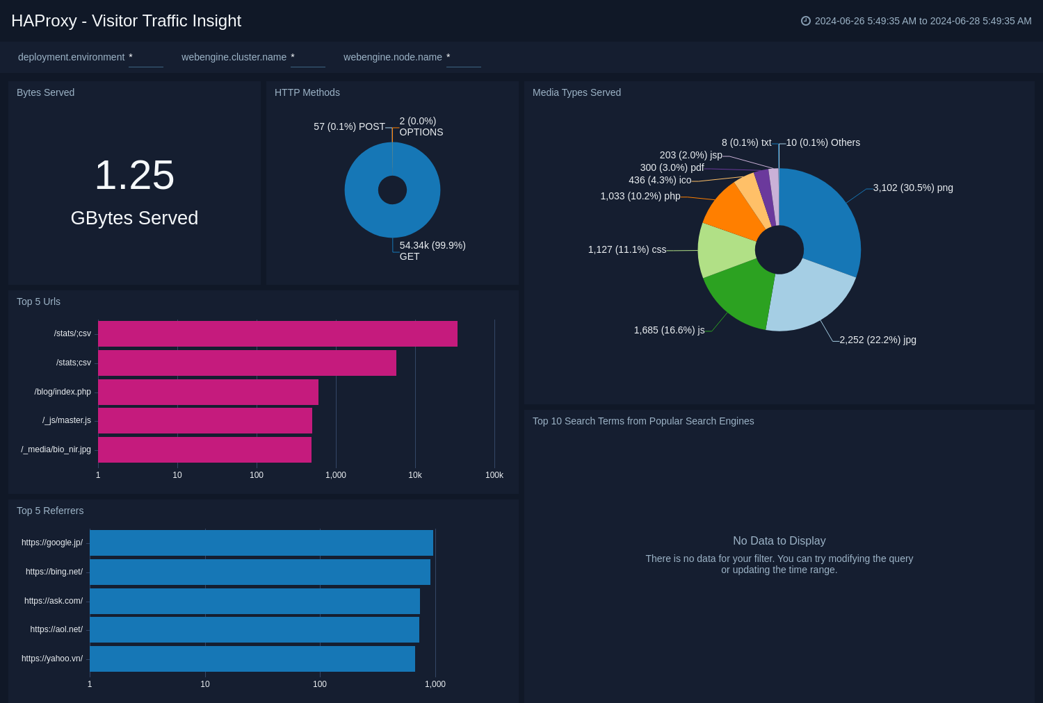Click the 436 (4.3%) ico label
Screen dimensions: 1043x703
pyautogui.click(x=660, y=180)
